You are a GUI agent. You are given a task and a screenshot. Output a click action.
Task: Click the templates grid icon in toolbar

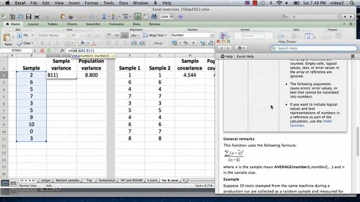12,16
